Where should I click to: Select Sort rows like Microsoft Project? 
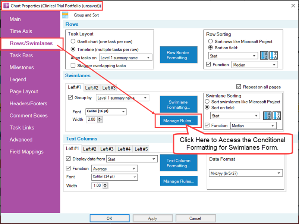click(210, 42)
